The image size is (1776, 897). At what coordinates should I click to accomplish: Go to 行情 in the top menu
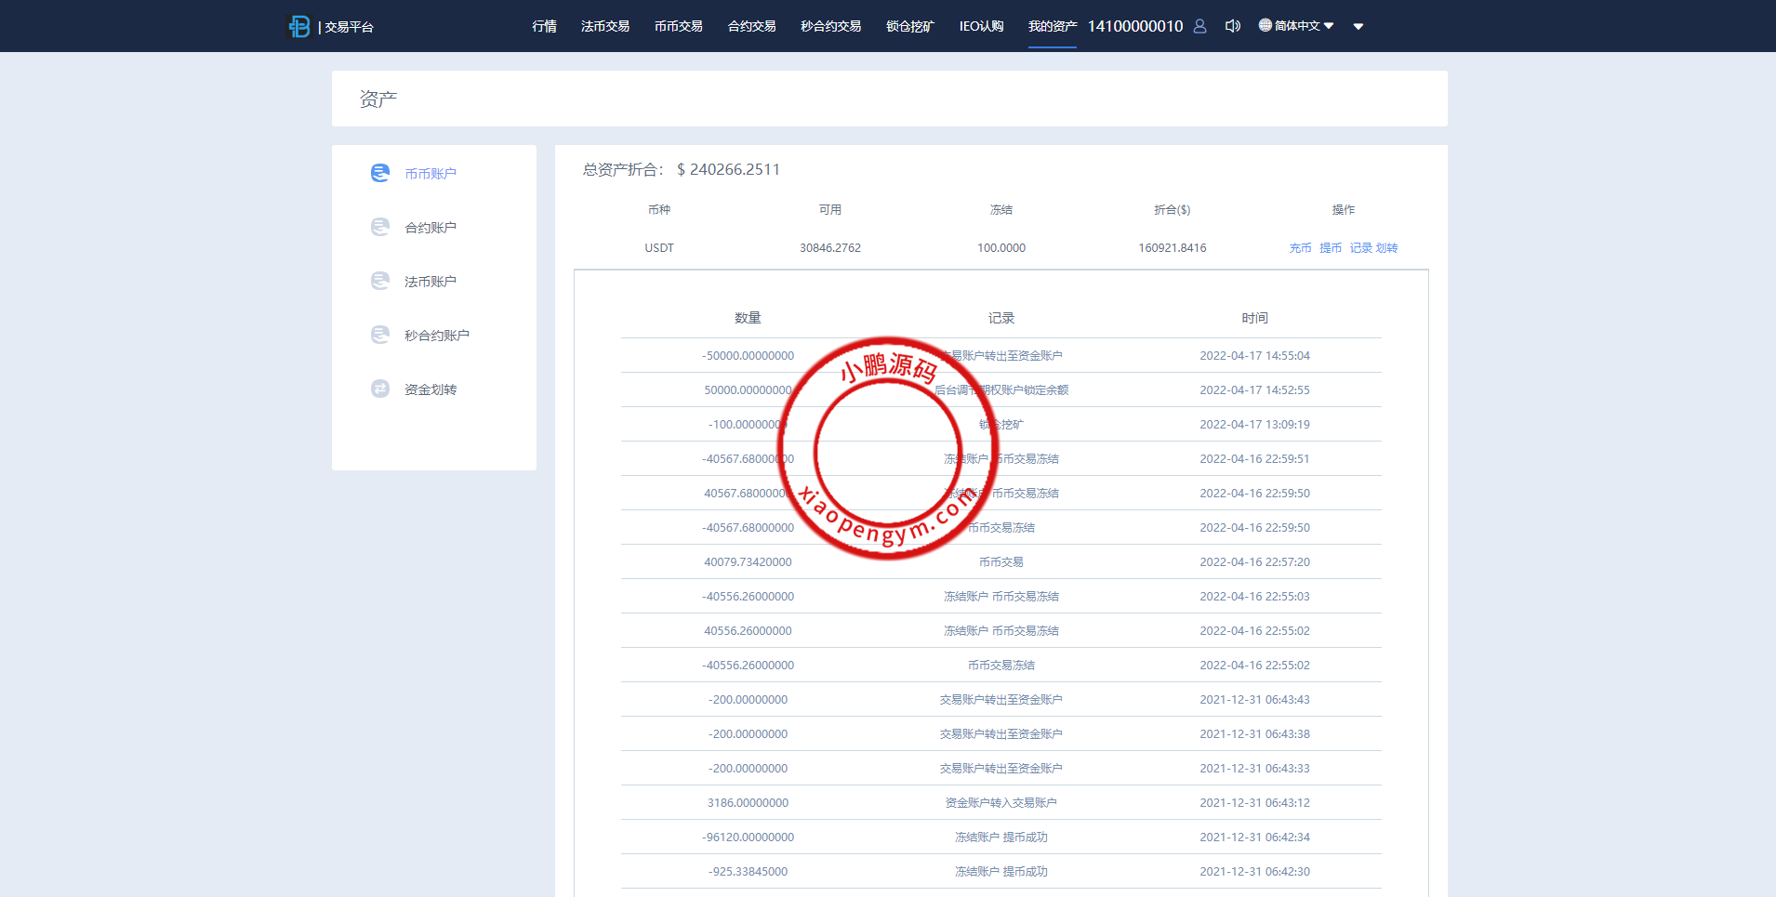[544, 26]
